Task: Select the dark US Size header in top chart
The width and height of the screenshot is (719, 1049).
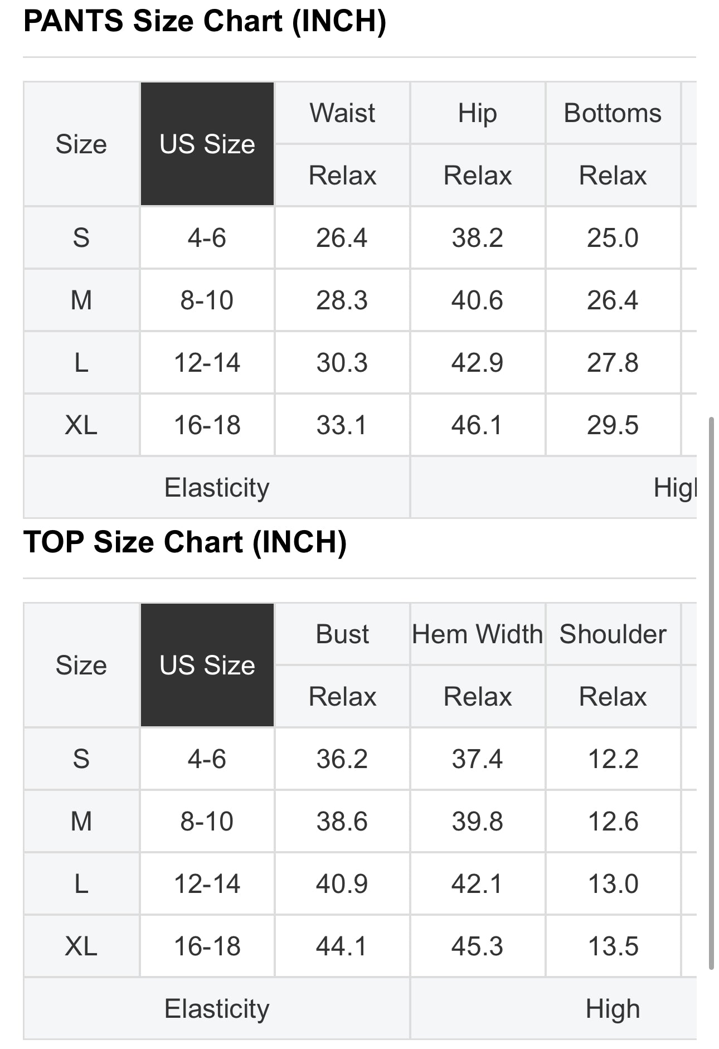Action: [x=207, y=665]
